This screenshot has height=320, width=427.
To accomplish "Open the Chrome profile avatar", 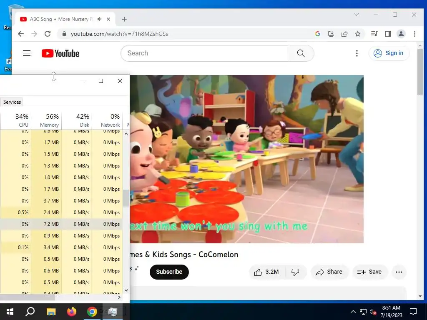I will (x=401, y=34).
